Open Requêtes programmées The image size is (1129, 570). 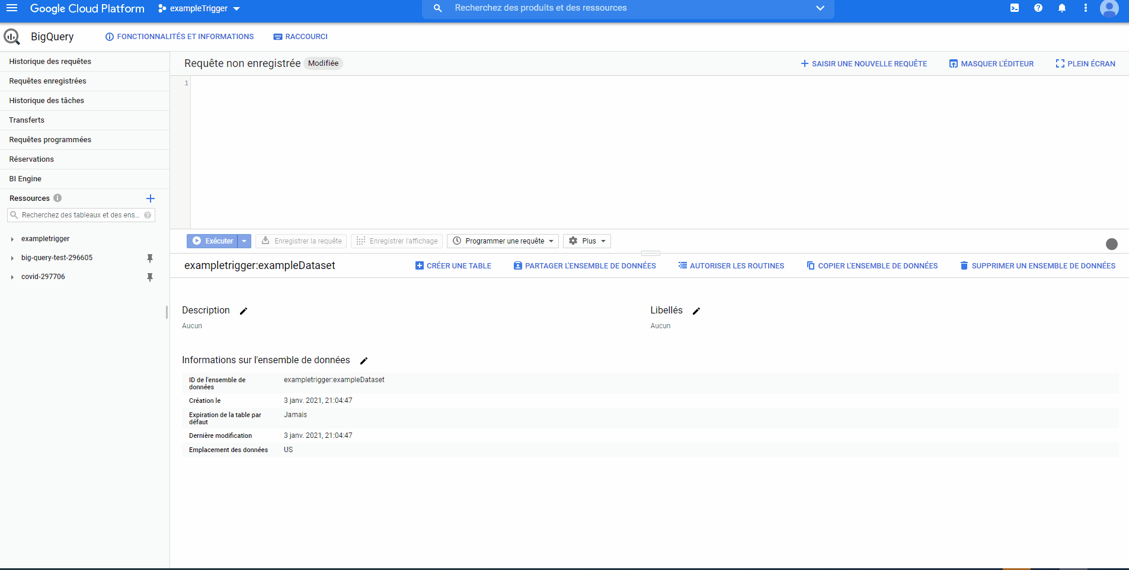coord(85,140)
